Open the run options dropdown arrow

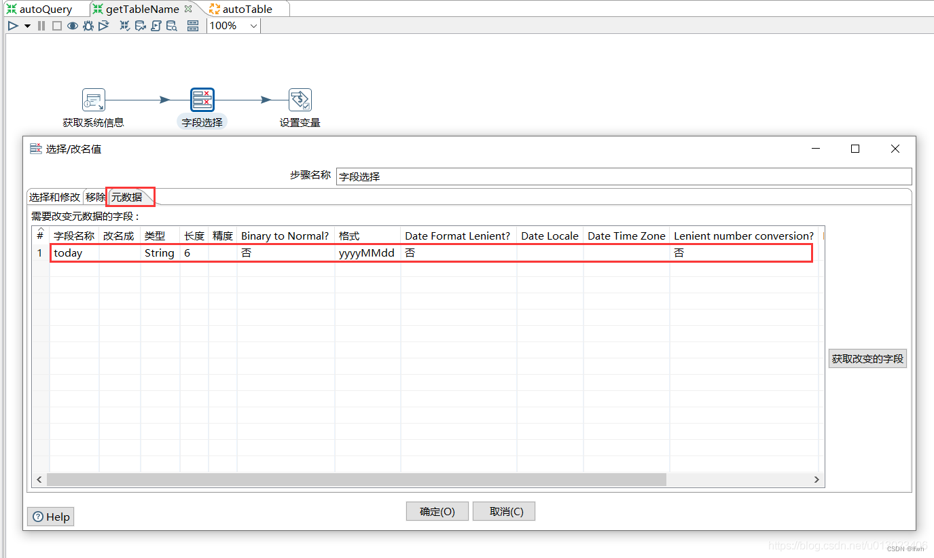tap(27, 26)
